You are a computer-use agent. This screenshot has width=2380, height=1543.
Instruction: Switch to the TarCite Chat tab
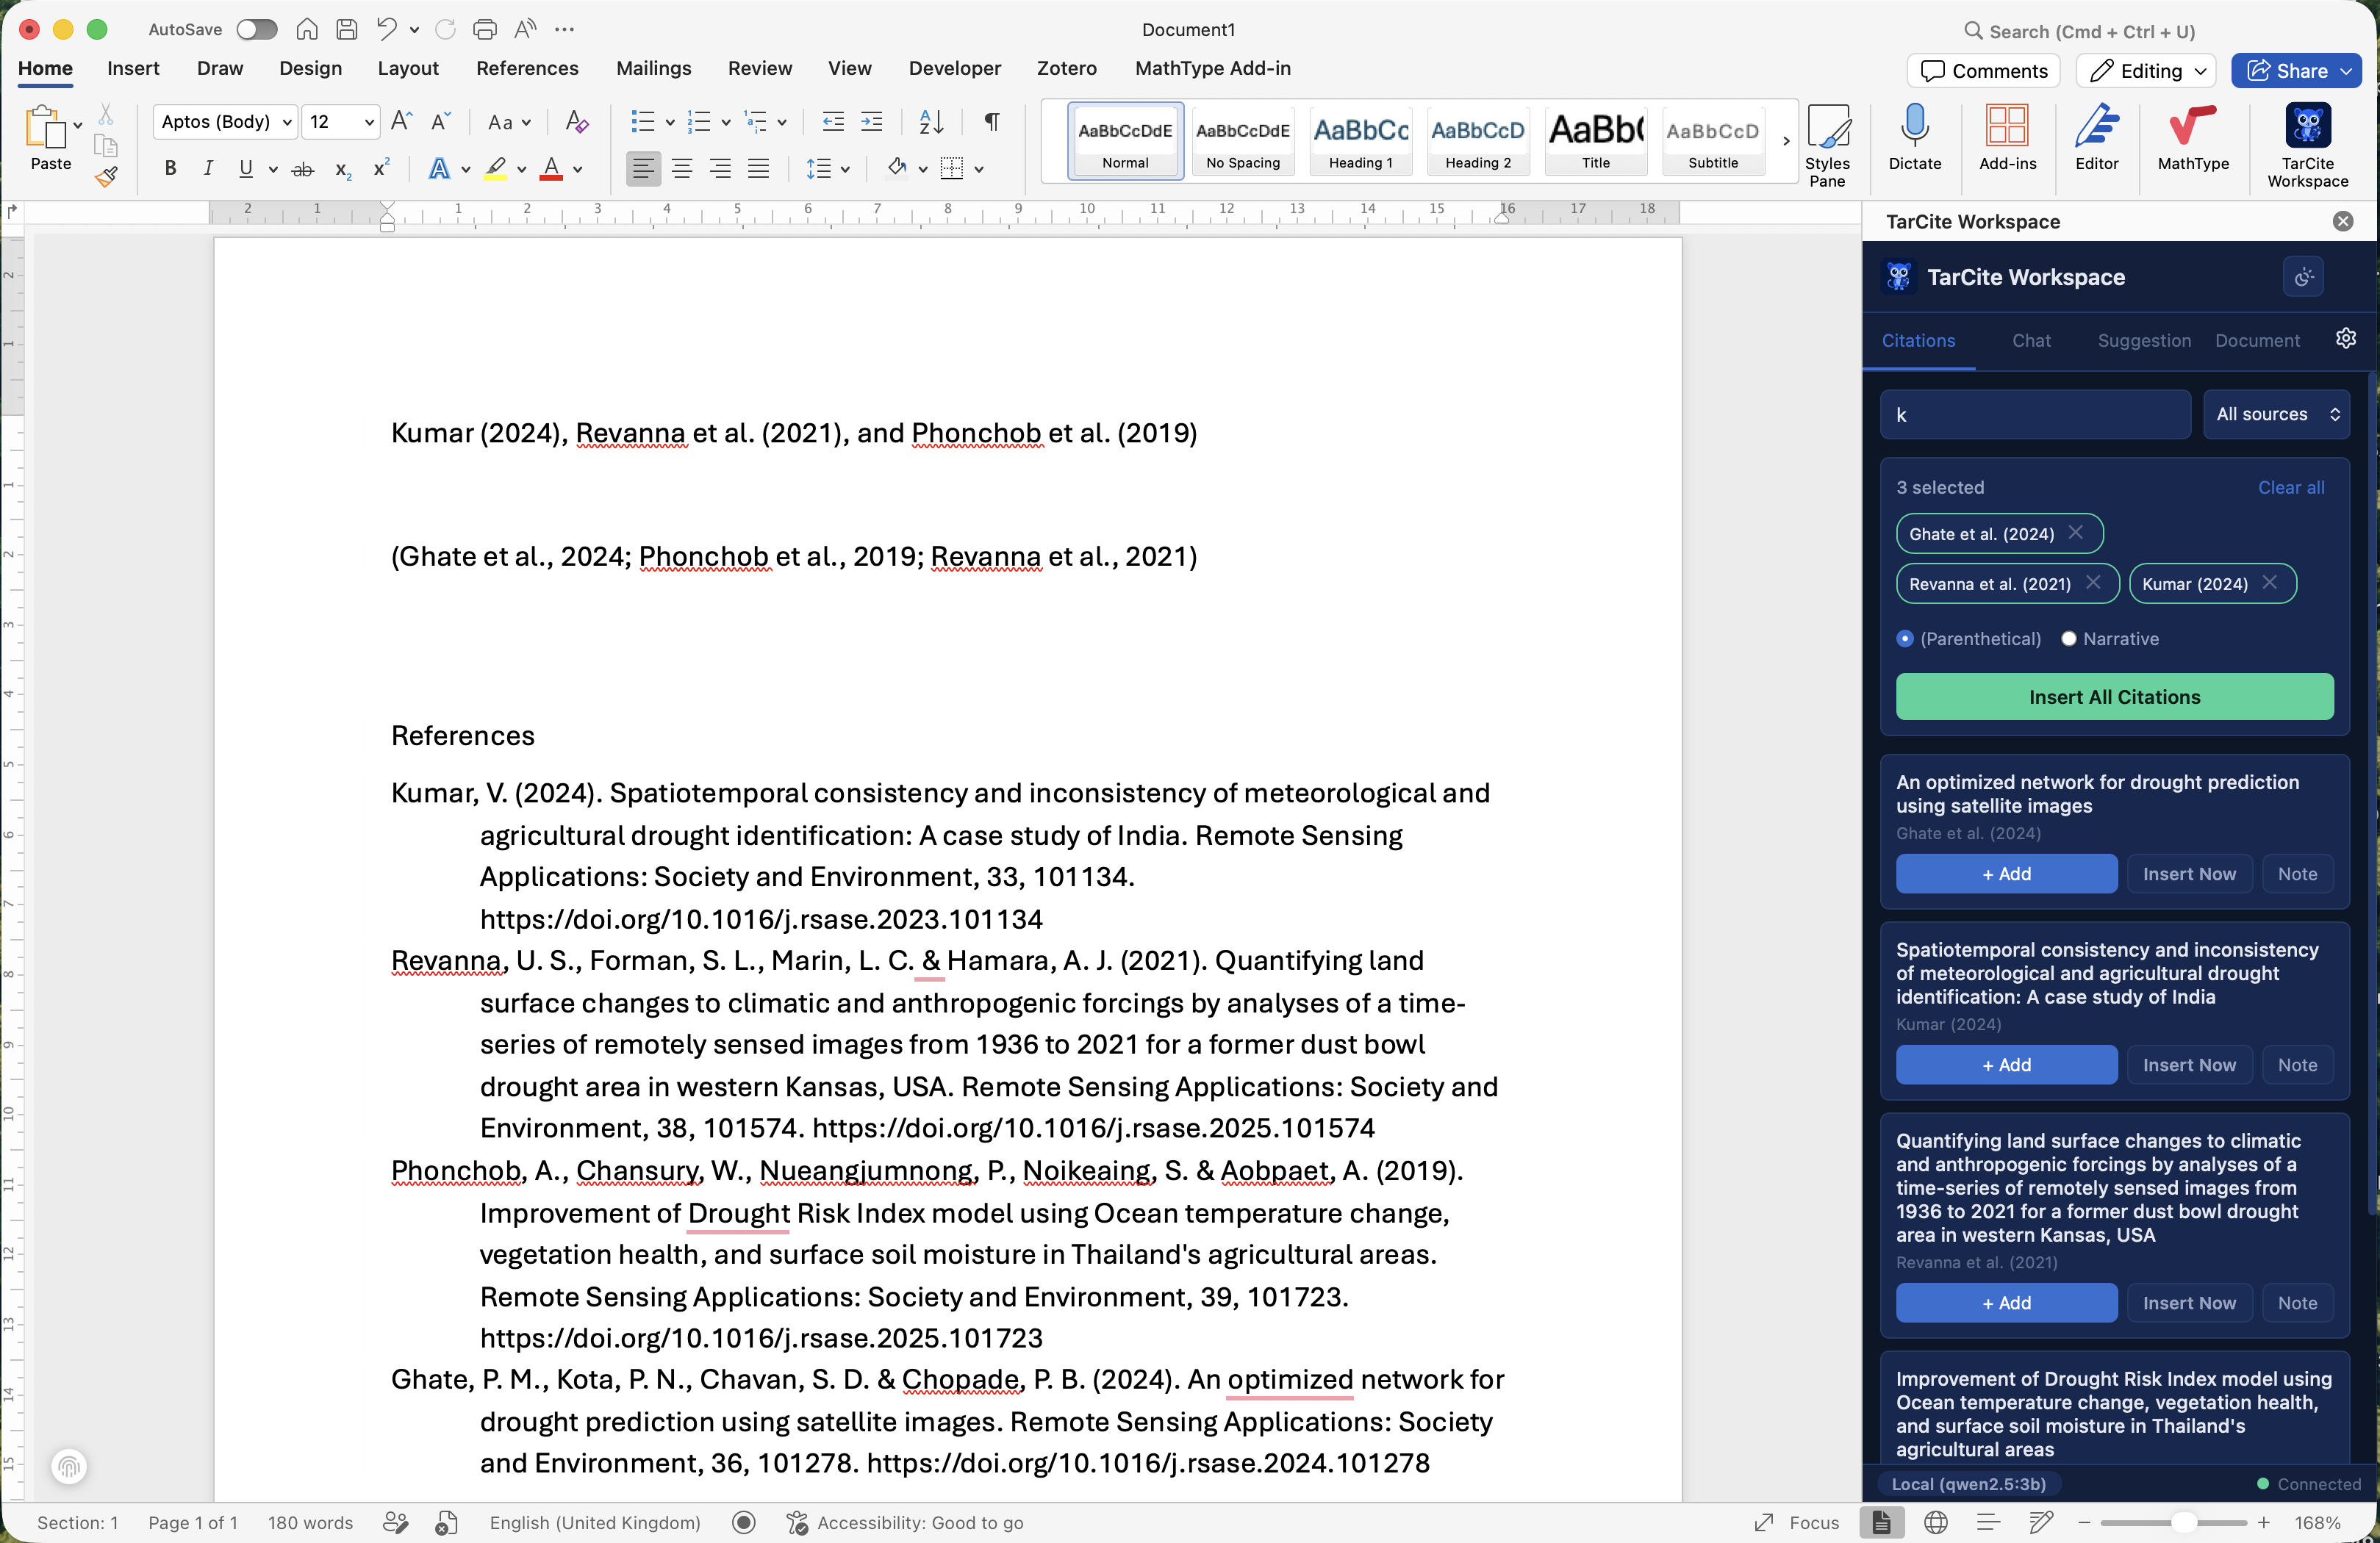click(2031, 341)
